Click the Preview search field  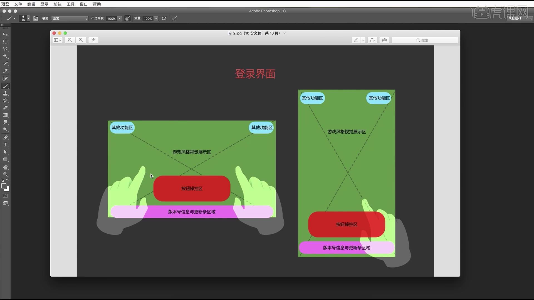point(425,40)
